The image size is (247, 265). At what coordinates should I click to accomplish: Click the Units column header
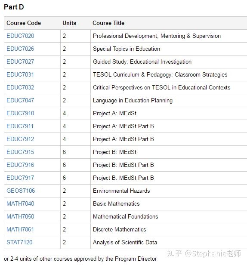point(69,23)
